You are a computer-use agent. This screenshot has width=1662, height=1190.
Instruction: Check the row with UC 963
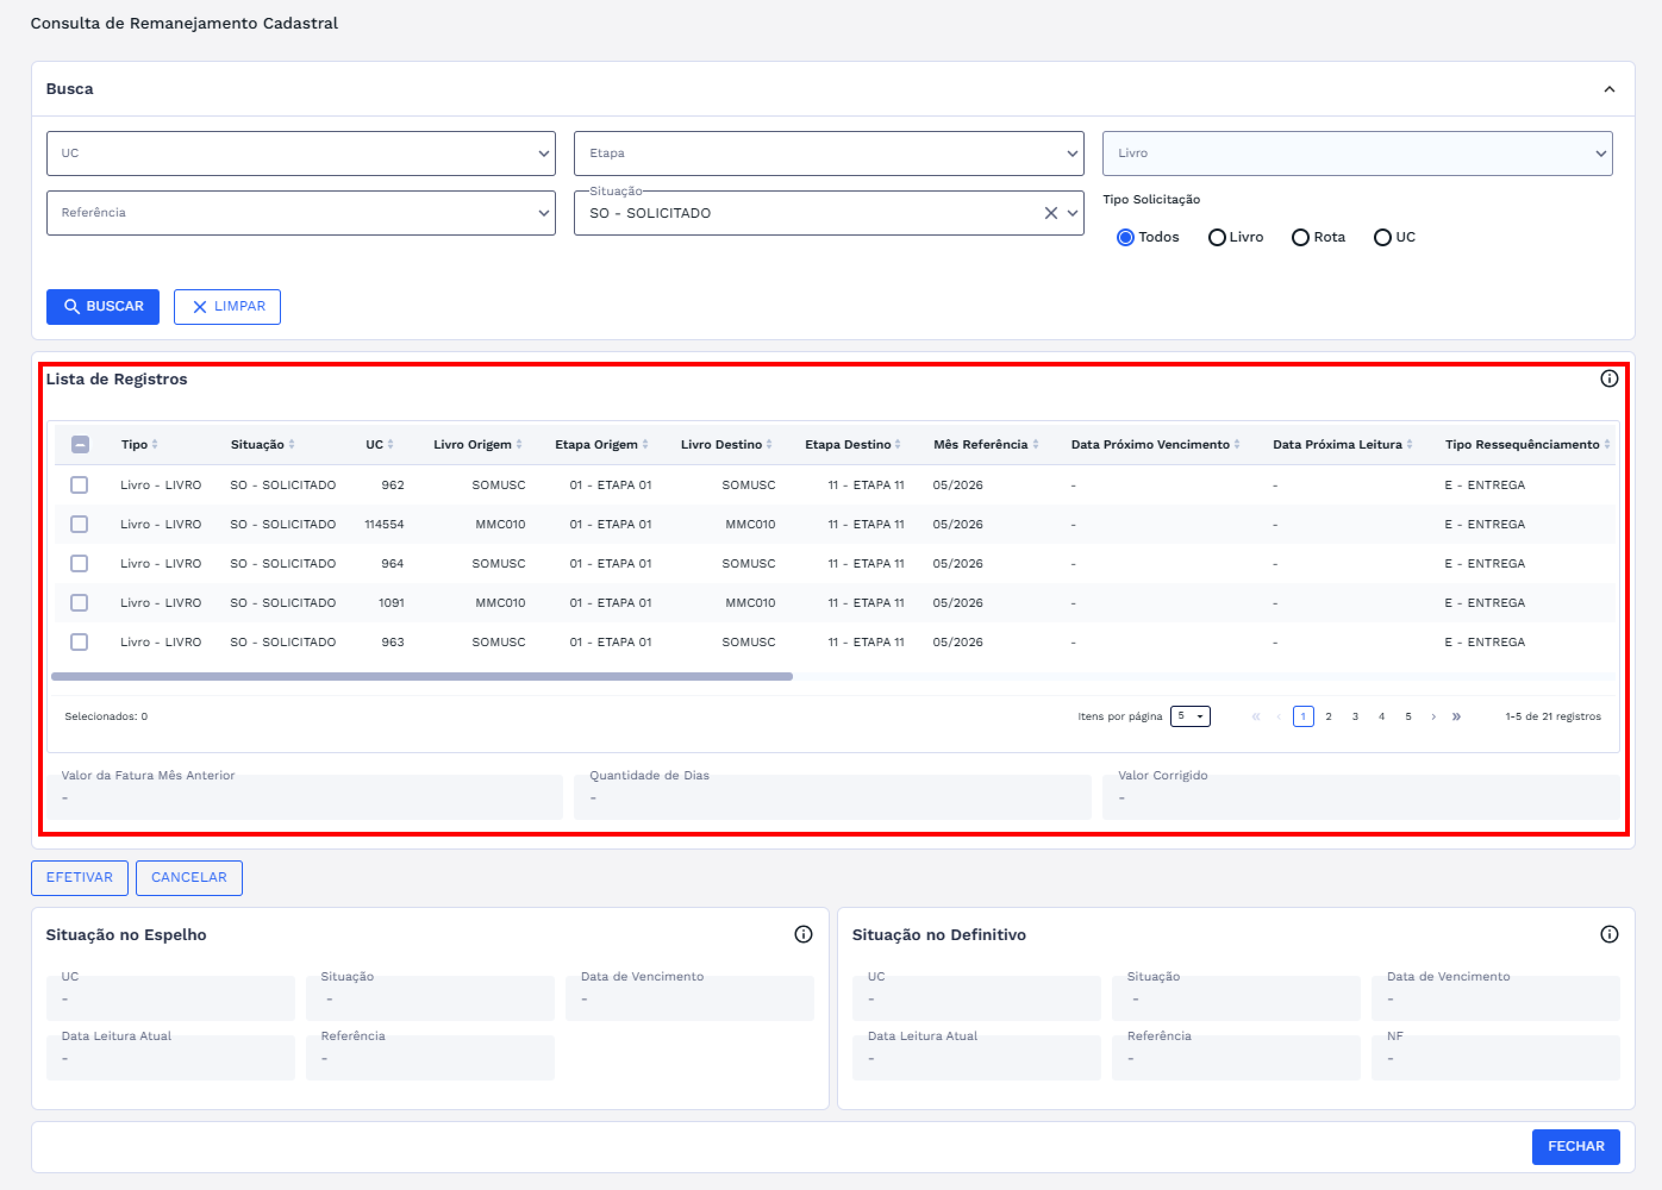pyautogui.click(x=79, y=641)
